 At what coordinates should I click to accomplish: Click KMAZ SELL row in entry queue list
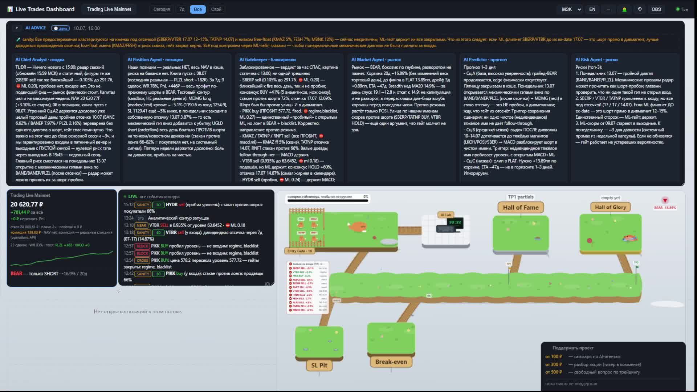tap(308, 279)
